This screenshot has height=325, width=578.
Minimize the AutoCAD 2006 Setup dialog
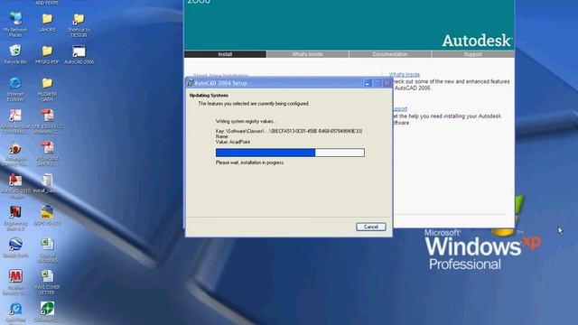(368, 83)
